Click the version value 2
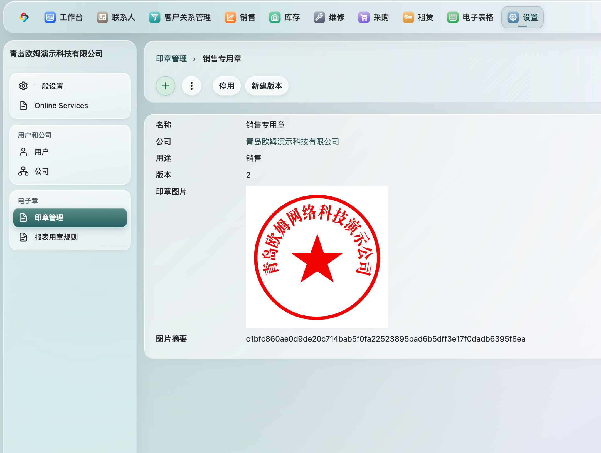The height and width of the screenshot is (453, 601). [248, 175]
